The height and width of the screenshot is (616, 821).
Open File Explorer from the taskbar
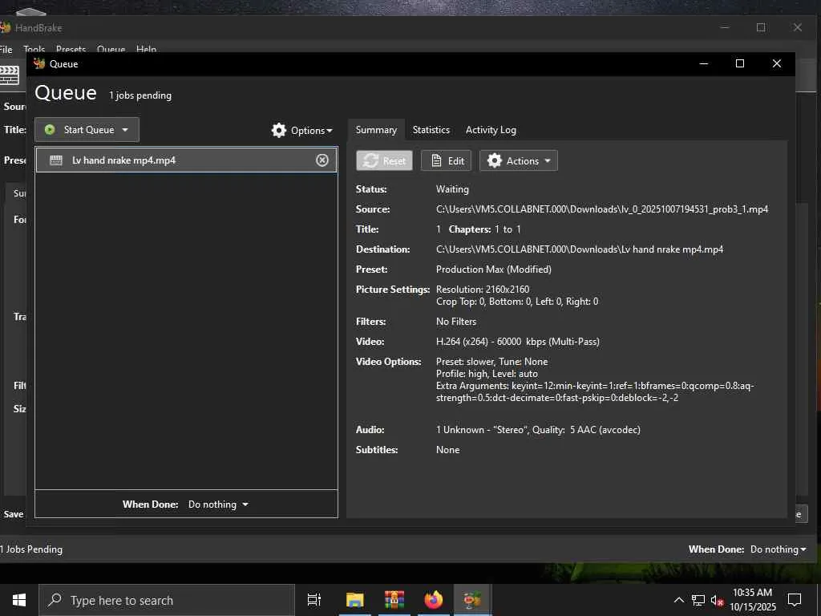tap(355, 600)
